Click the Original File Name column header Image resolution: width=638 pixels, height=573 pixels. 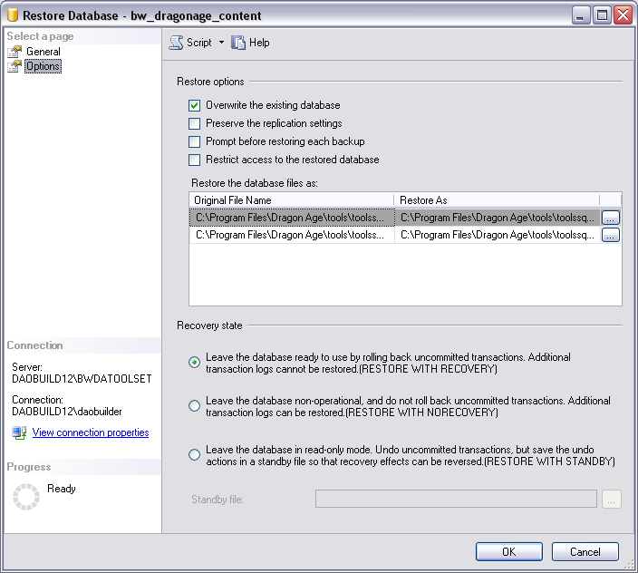click(291, 200)
